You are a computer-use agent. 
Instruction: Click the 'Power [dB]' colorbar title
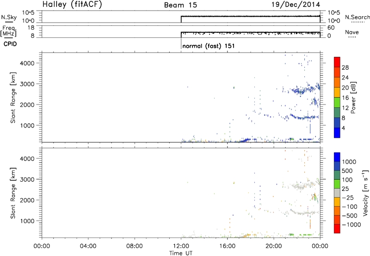(353, 98)
